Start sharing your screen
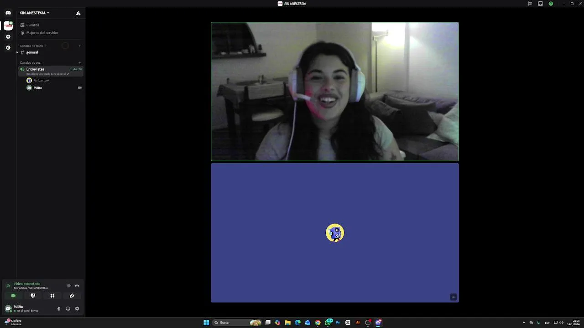This screenshot has height=328, width=584. click(33, 296)
